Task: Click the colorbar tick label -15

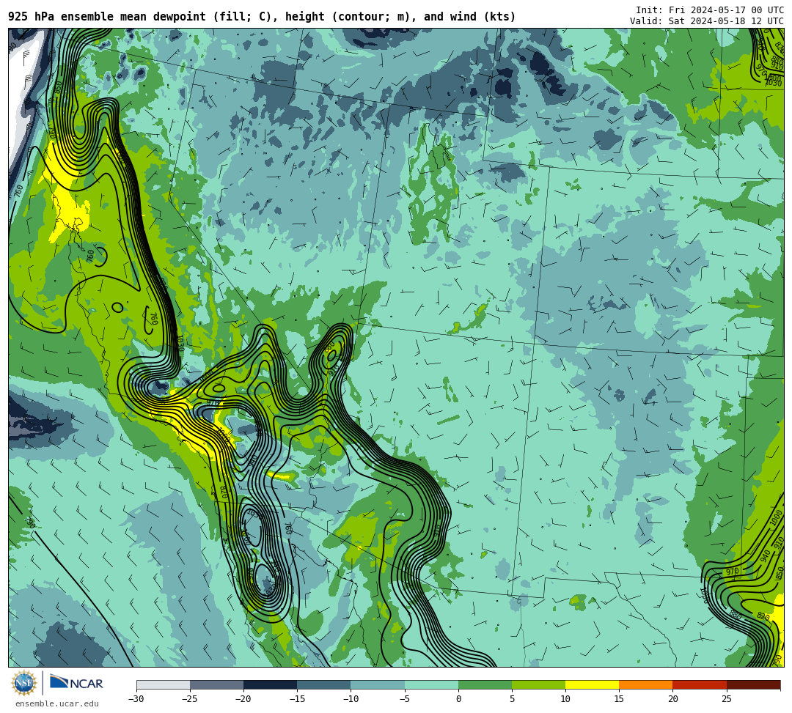Action: (x=297, y=699)
